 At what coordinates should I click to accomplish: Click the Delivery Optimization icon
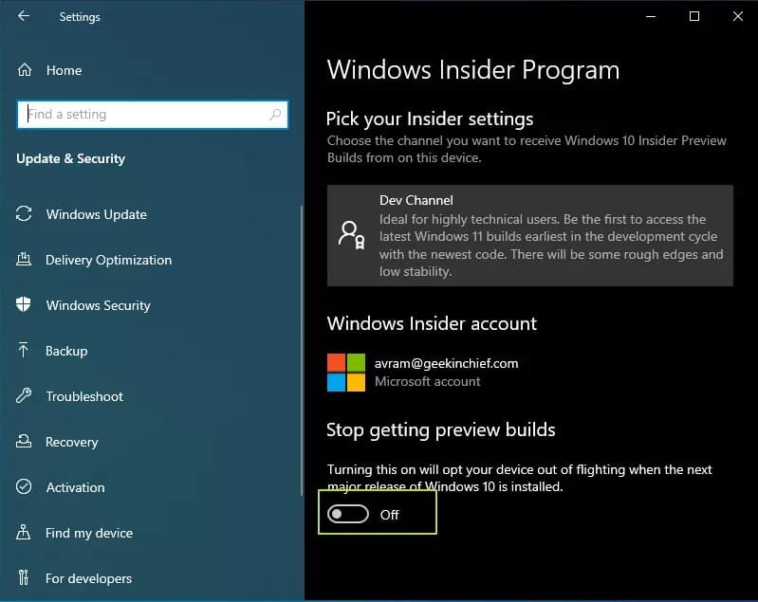24,260
